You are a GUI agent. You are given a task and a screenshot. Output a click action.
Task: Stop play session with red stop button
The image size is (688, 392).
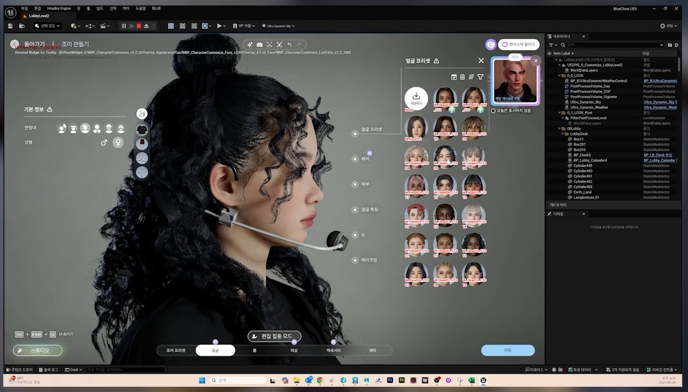[139, 26]
